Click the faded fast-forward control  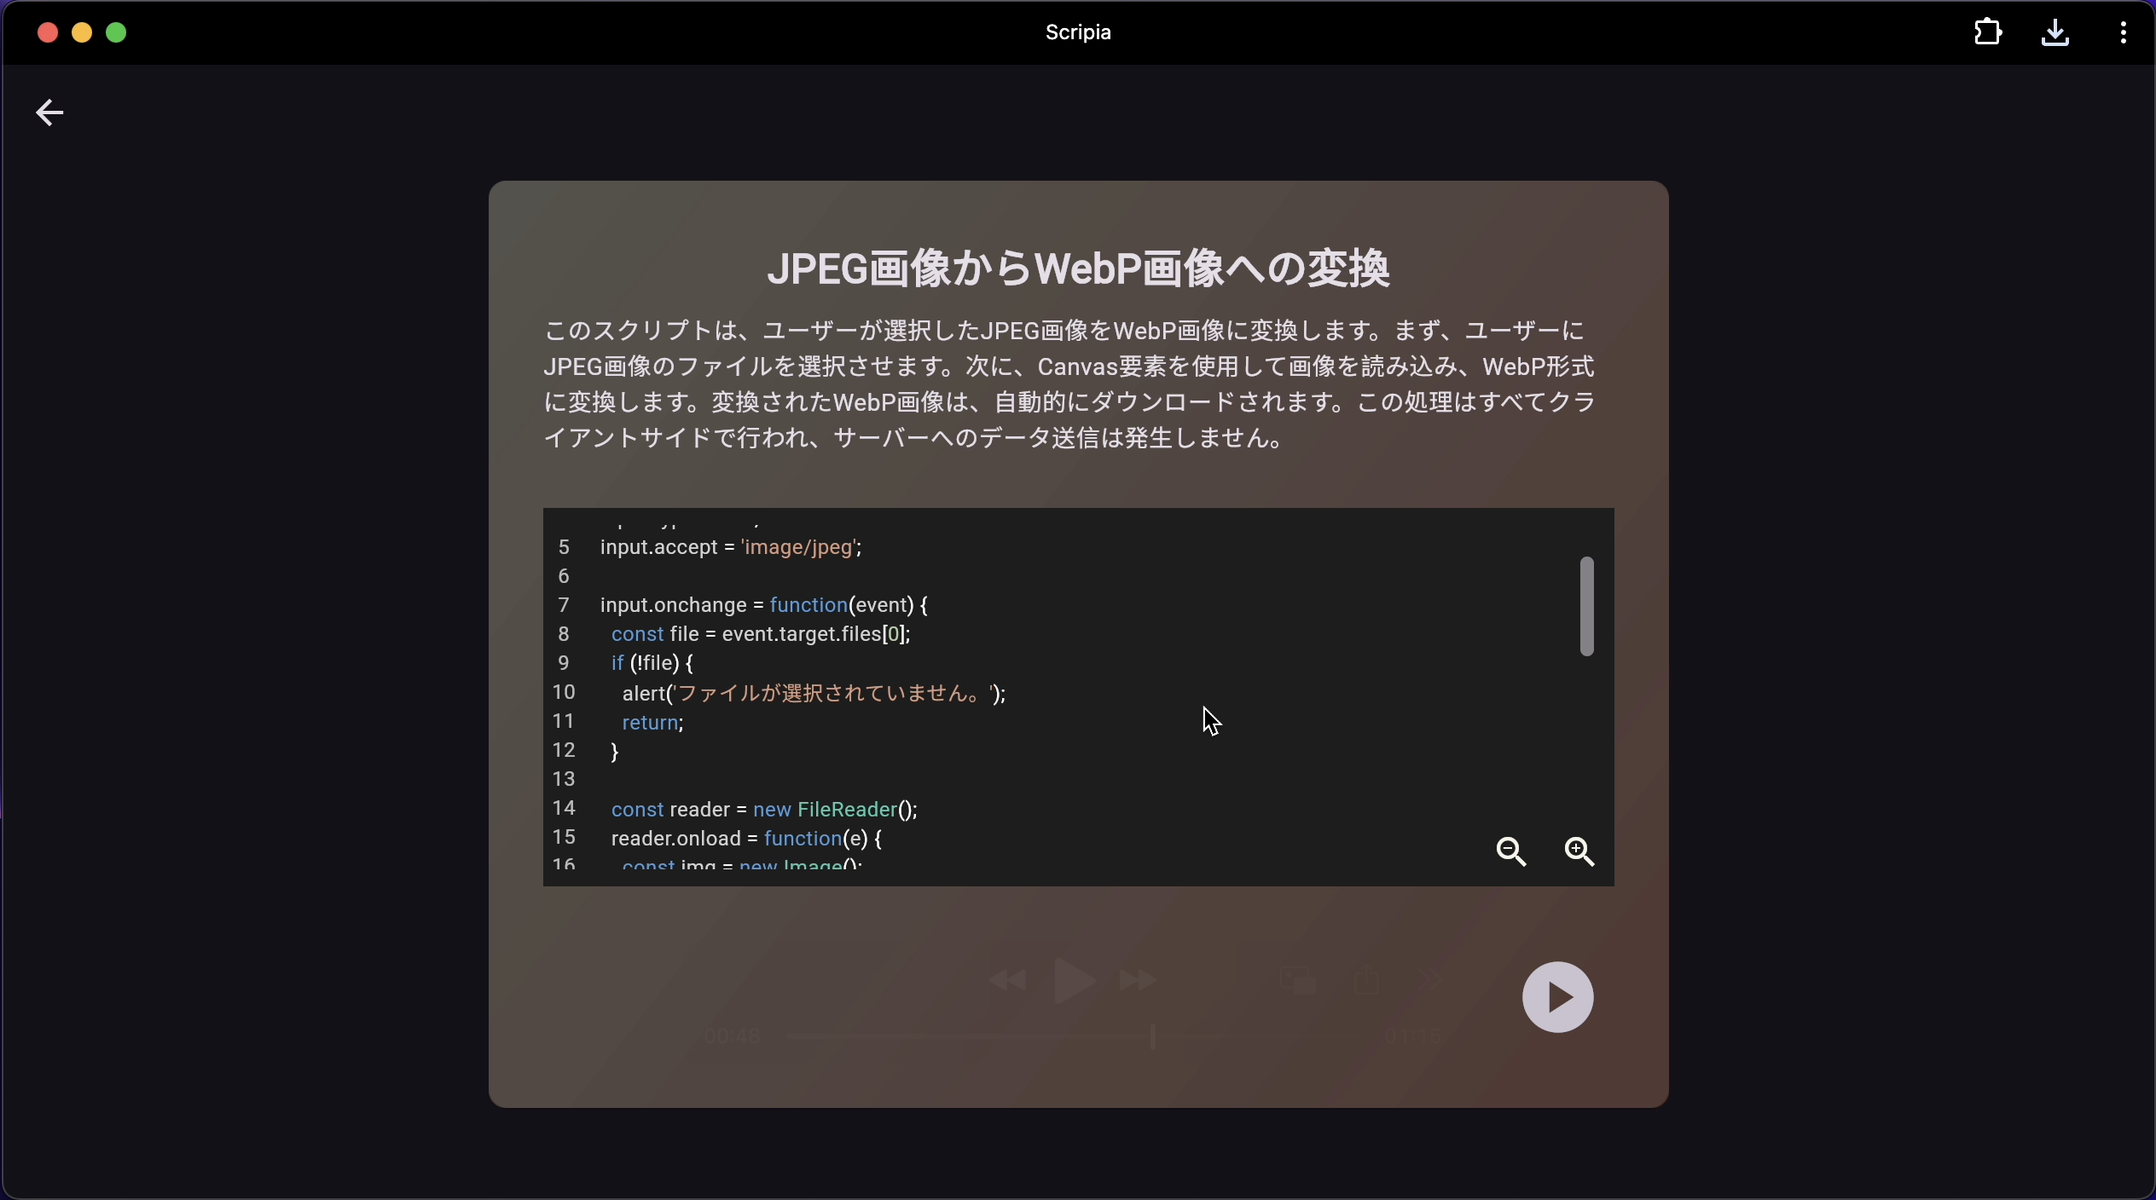coord(1139,981)
